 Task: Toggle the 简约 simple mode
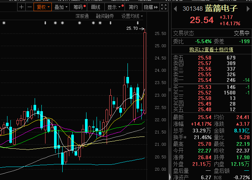(x=133, y=7)
